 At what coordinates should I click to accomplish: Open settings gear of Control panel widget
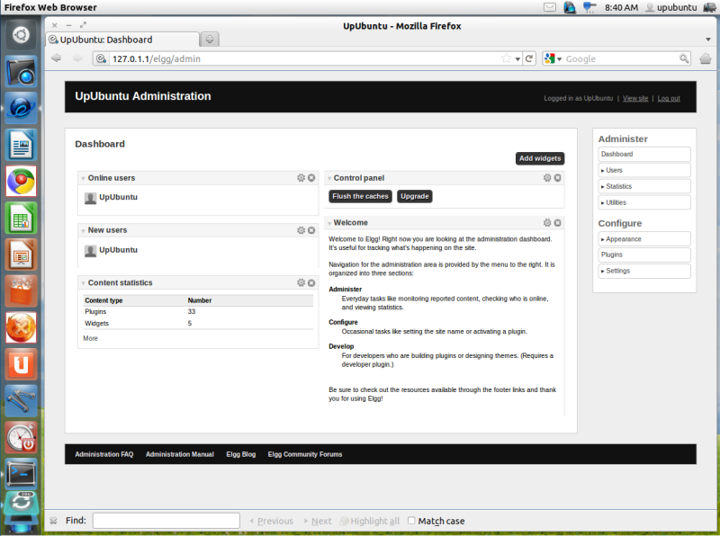pos(547,177)
